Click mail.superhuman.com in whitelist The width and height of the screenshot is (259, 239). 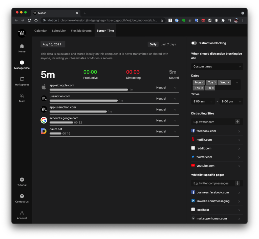pyautogui.click(x=212, y=218)
